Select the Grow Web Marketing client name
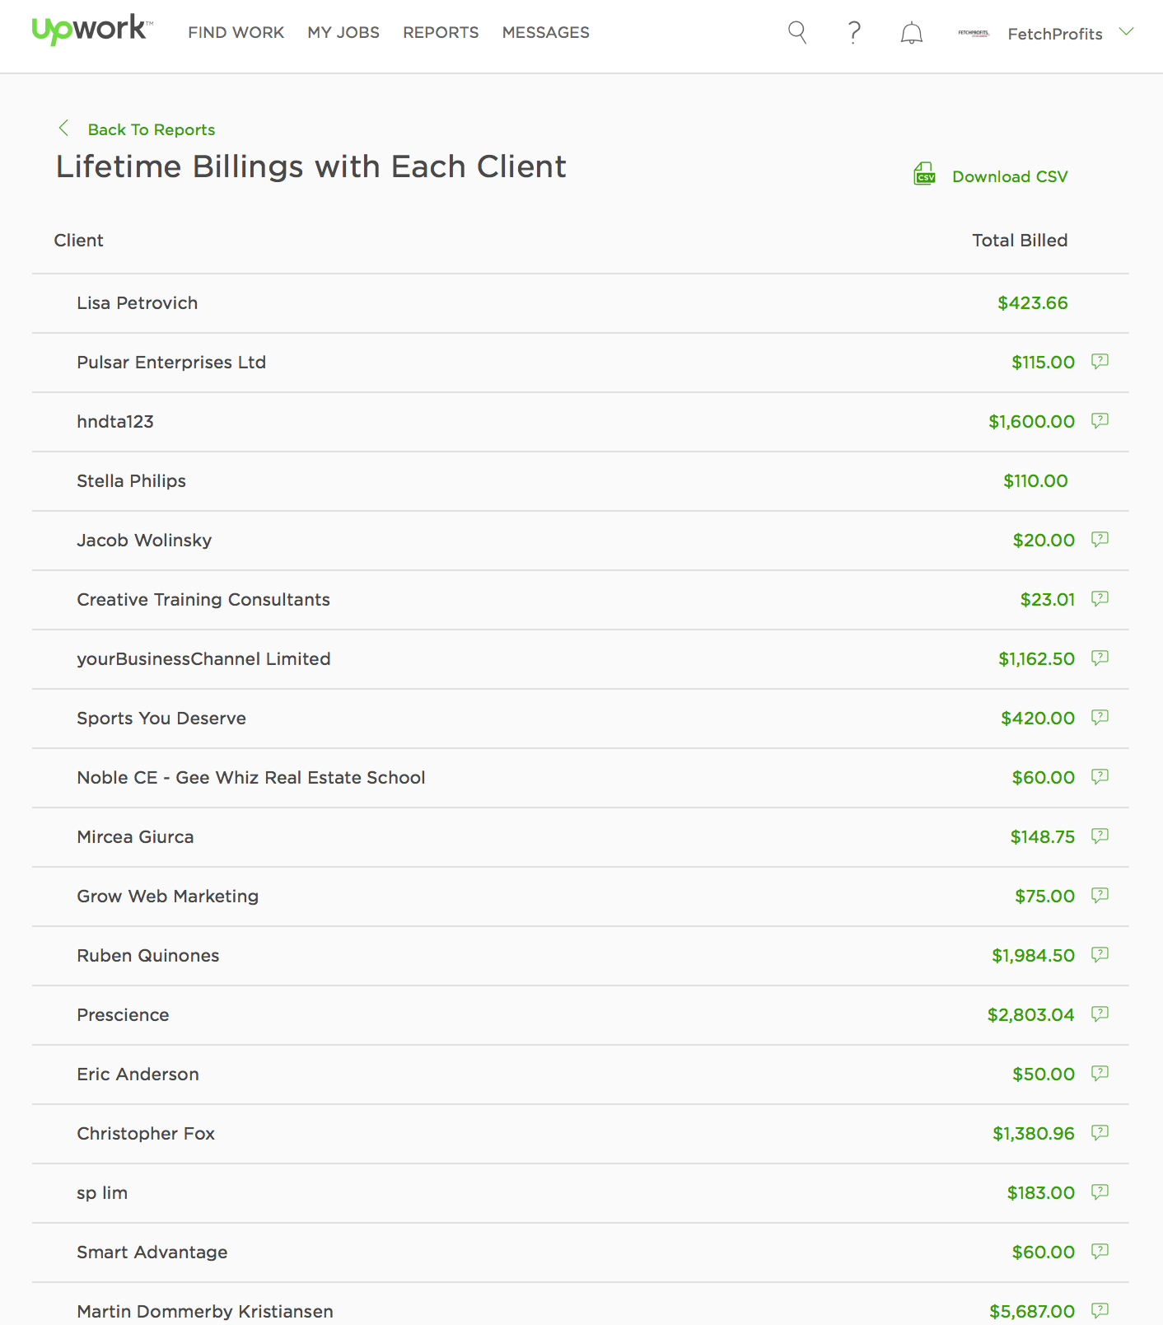This screenshot has height=1325, width=1163. (168, 897)
